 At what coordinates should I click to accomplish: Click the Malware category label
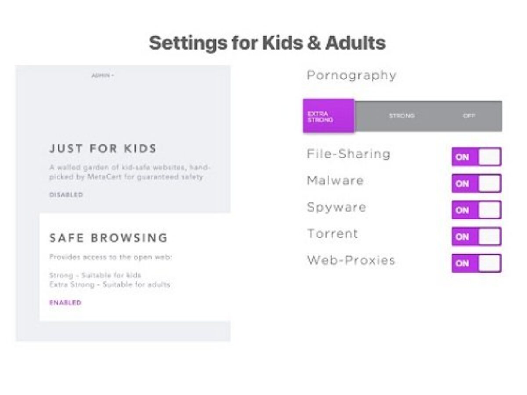pyautogui.click(x=335, y=181)
